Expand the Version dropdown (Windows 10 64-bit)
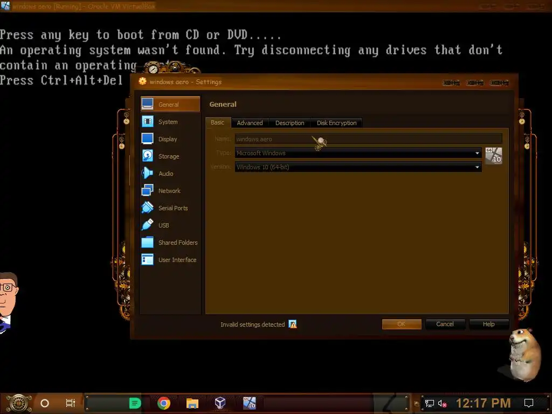The image size is (552, 414). click(358, 167)
